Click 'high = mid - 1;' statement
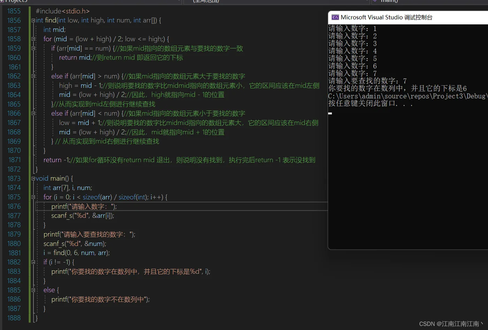Screen dimensions: 488x330 tap(81, 85)
